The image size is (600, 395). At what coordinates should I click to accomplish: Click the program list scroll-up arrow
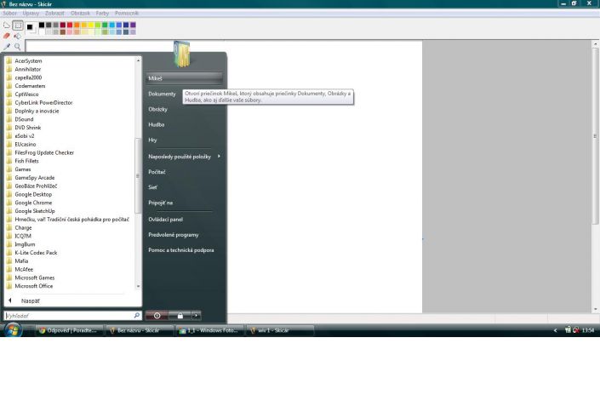click(x=138, y=60)
